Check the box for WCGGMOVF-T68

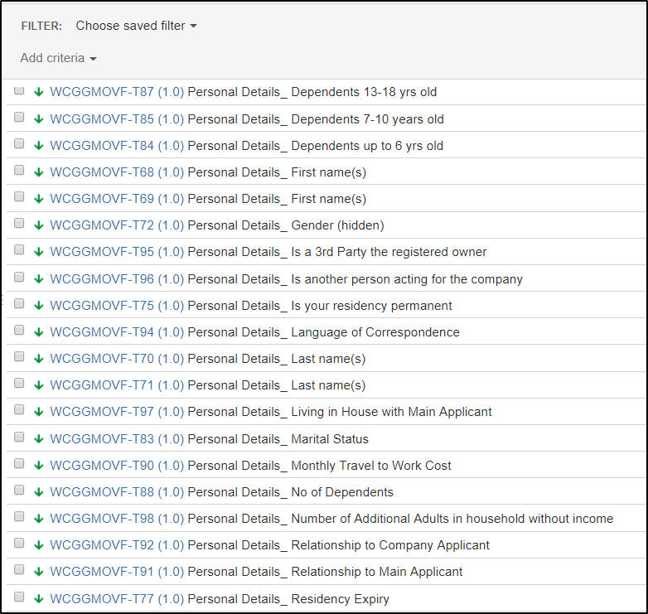click(19, 170)
